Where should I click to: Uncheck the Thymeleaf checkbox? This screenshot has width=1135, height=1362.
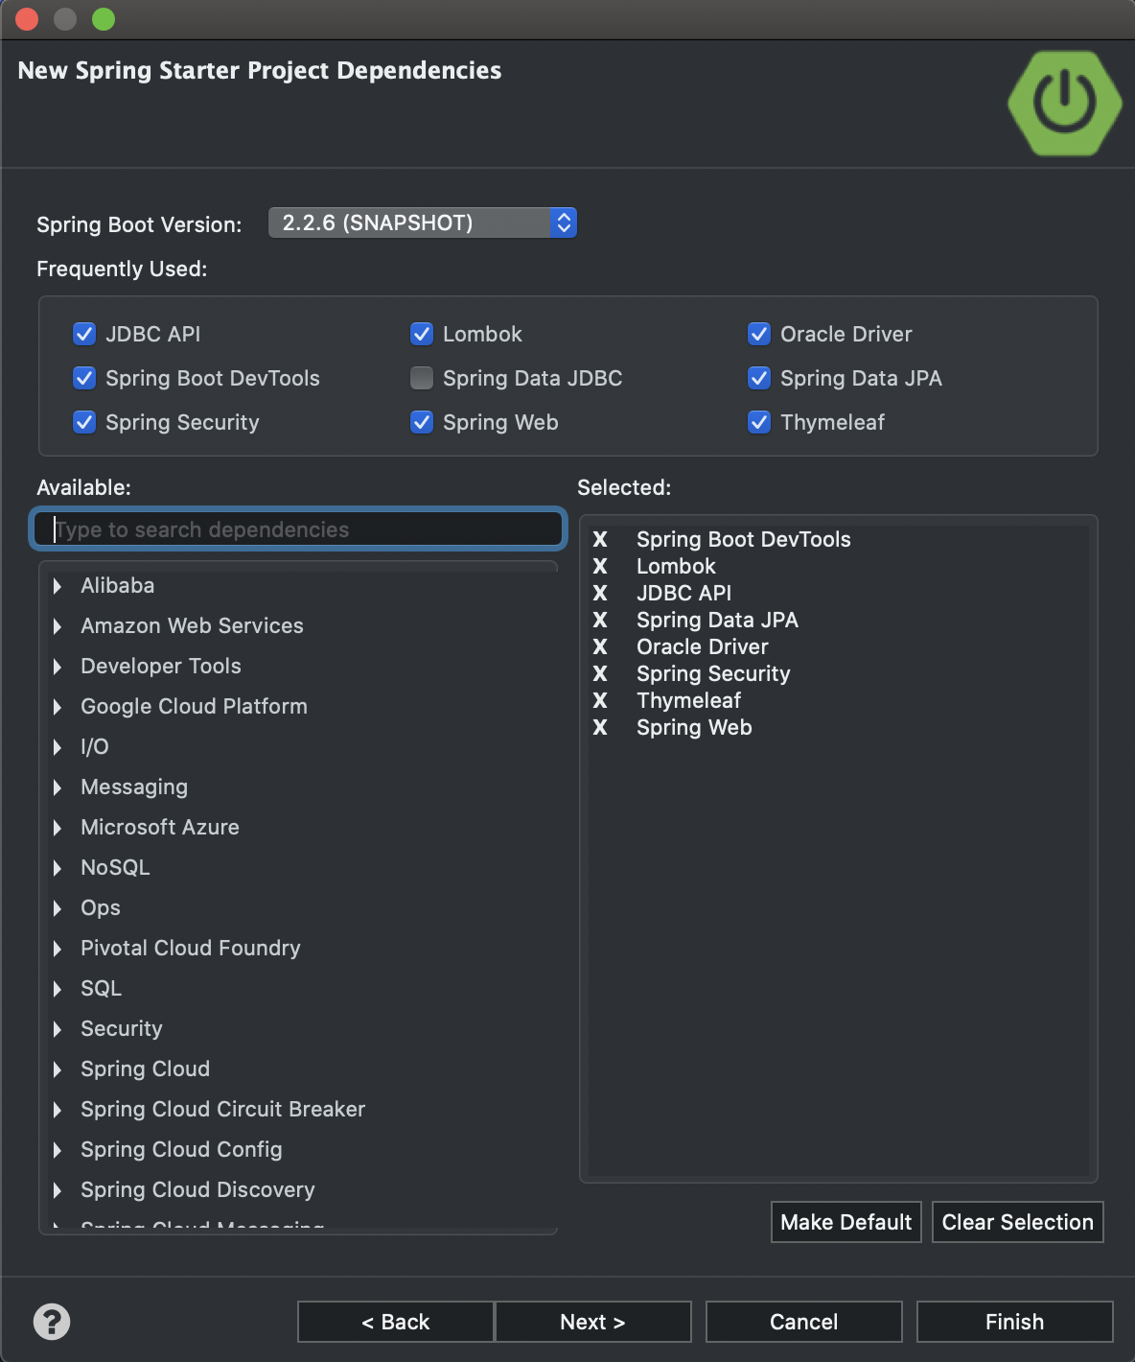point(759,422)
